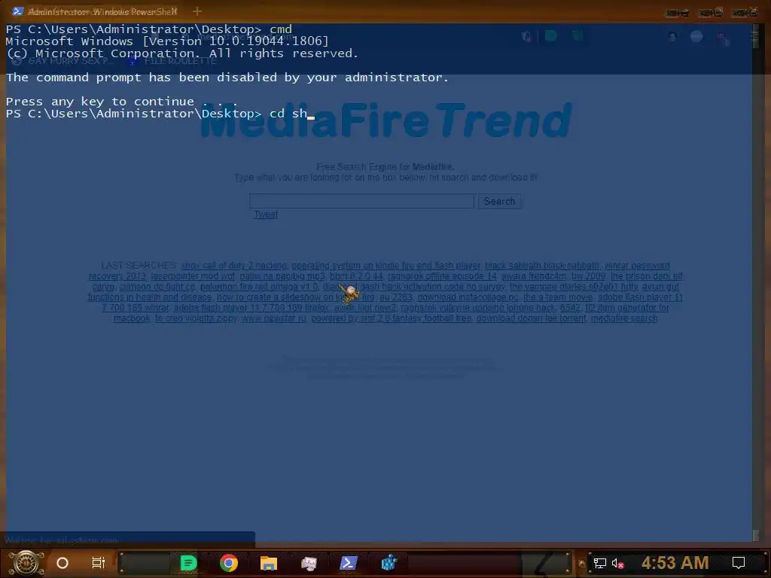This screenshot has height=578, width=771.
Task: Open Google Chrome from the taskbar
Action: [x=229, y=563]
